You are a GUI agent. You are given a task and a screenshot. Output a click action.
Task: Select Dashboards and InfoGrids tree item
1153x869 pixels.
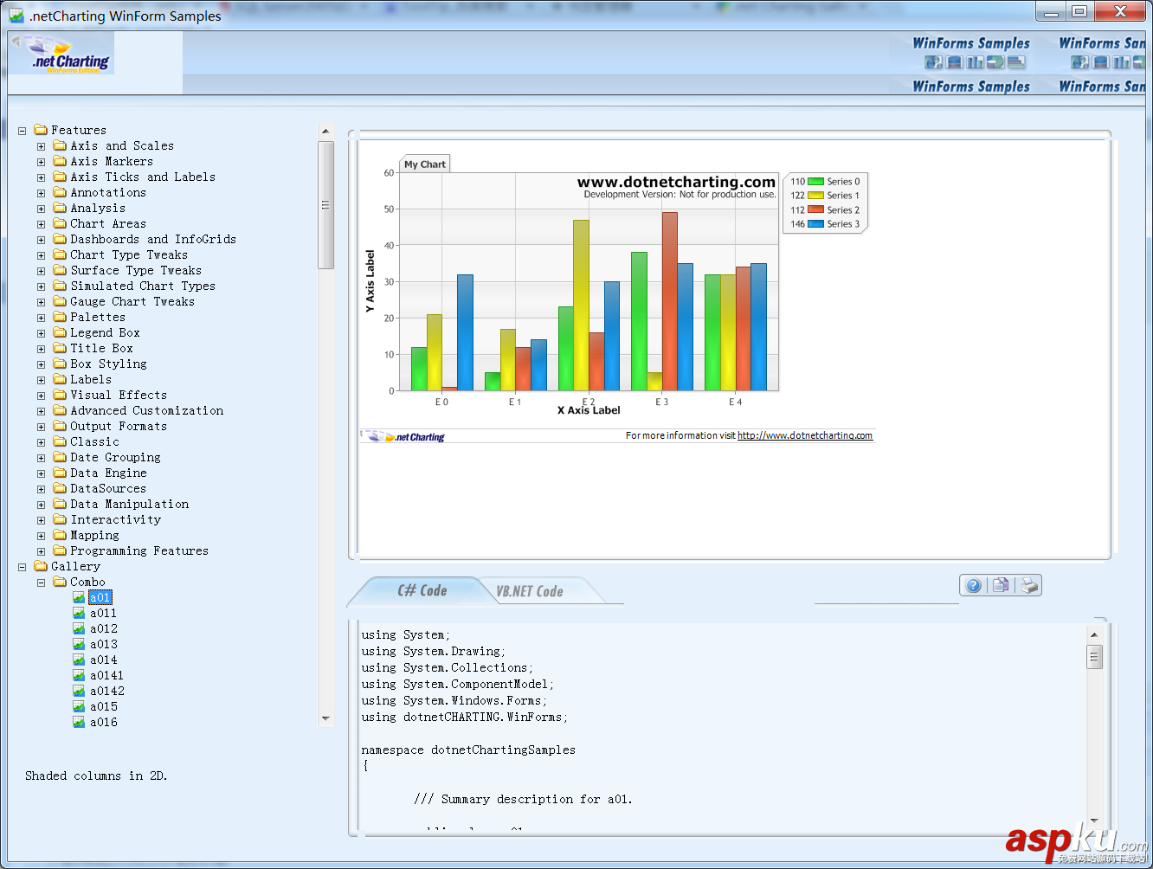click(x=153, y=239)
